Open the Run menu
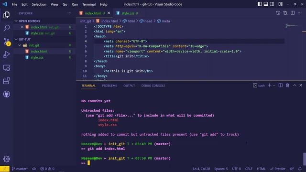 click(75, 4)
